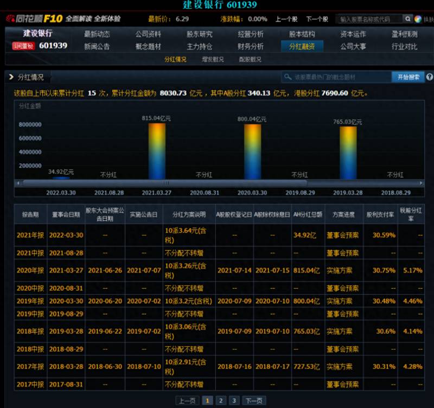This screenshot has width=434, height=408.
Task: Click the 建设银行 stock name in header
Action: tap(37, 34)
